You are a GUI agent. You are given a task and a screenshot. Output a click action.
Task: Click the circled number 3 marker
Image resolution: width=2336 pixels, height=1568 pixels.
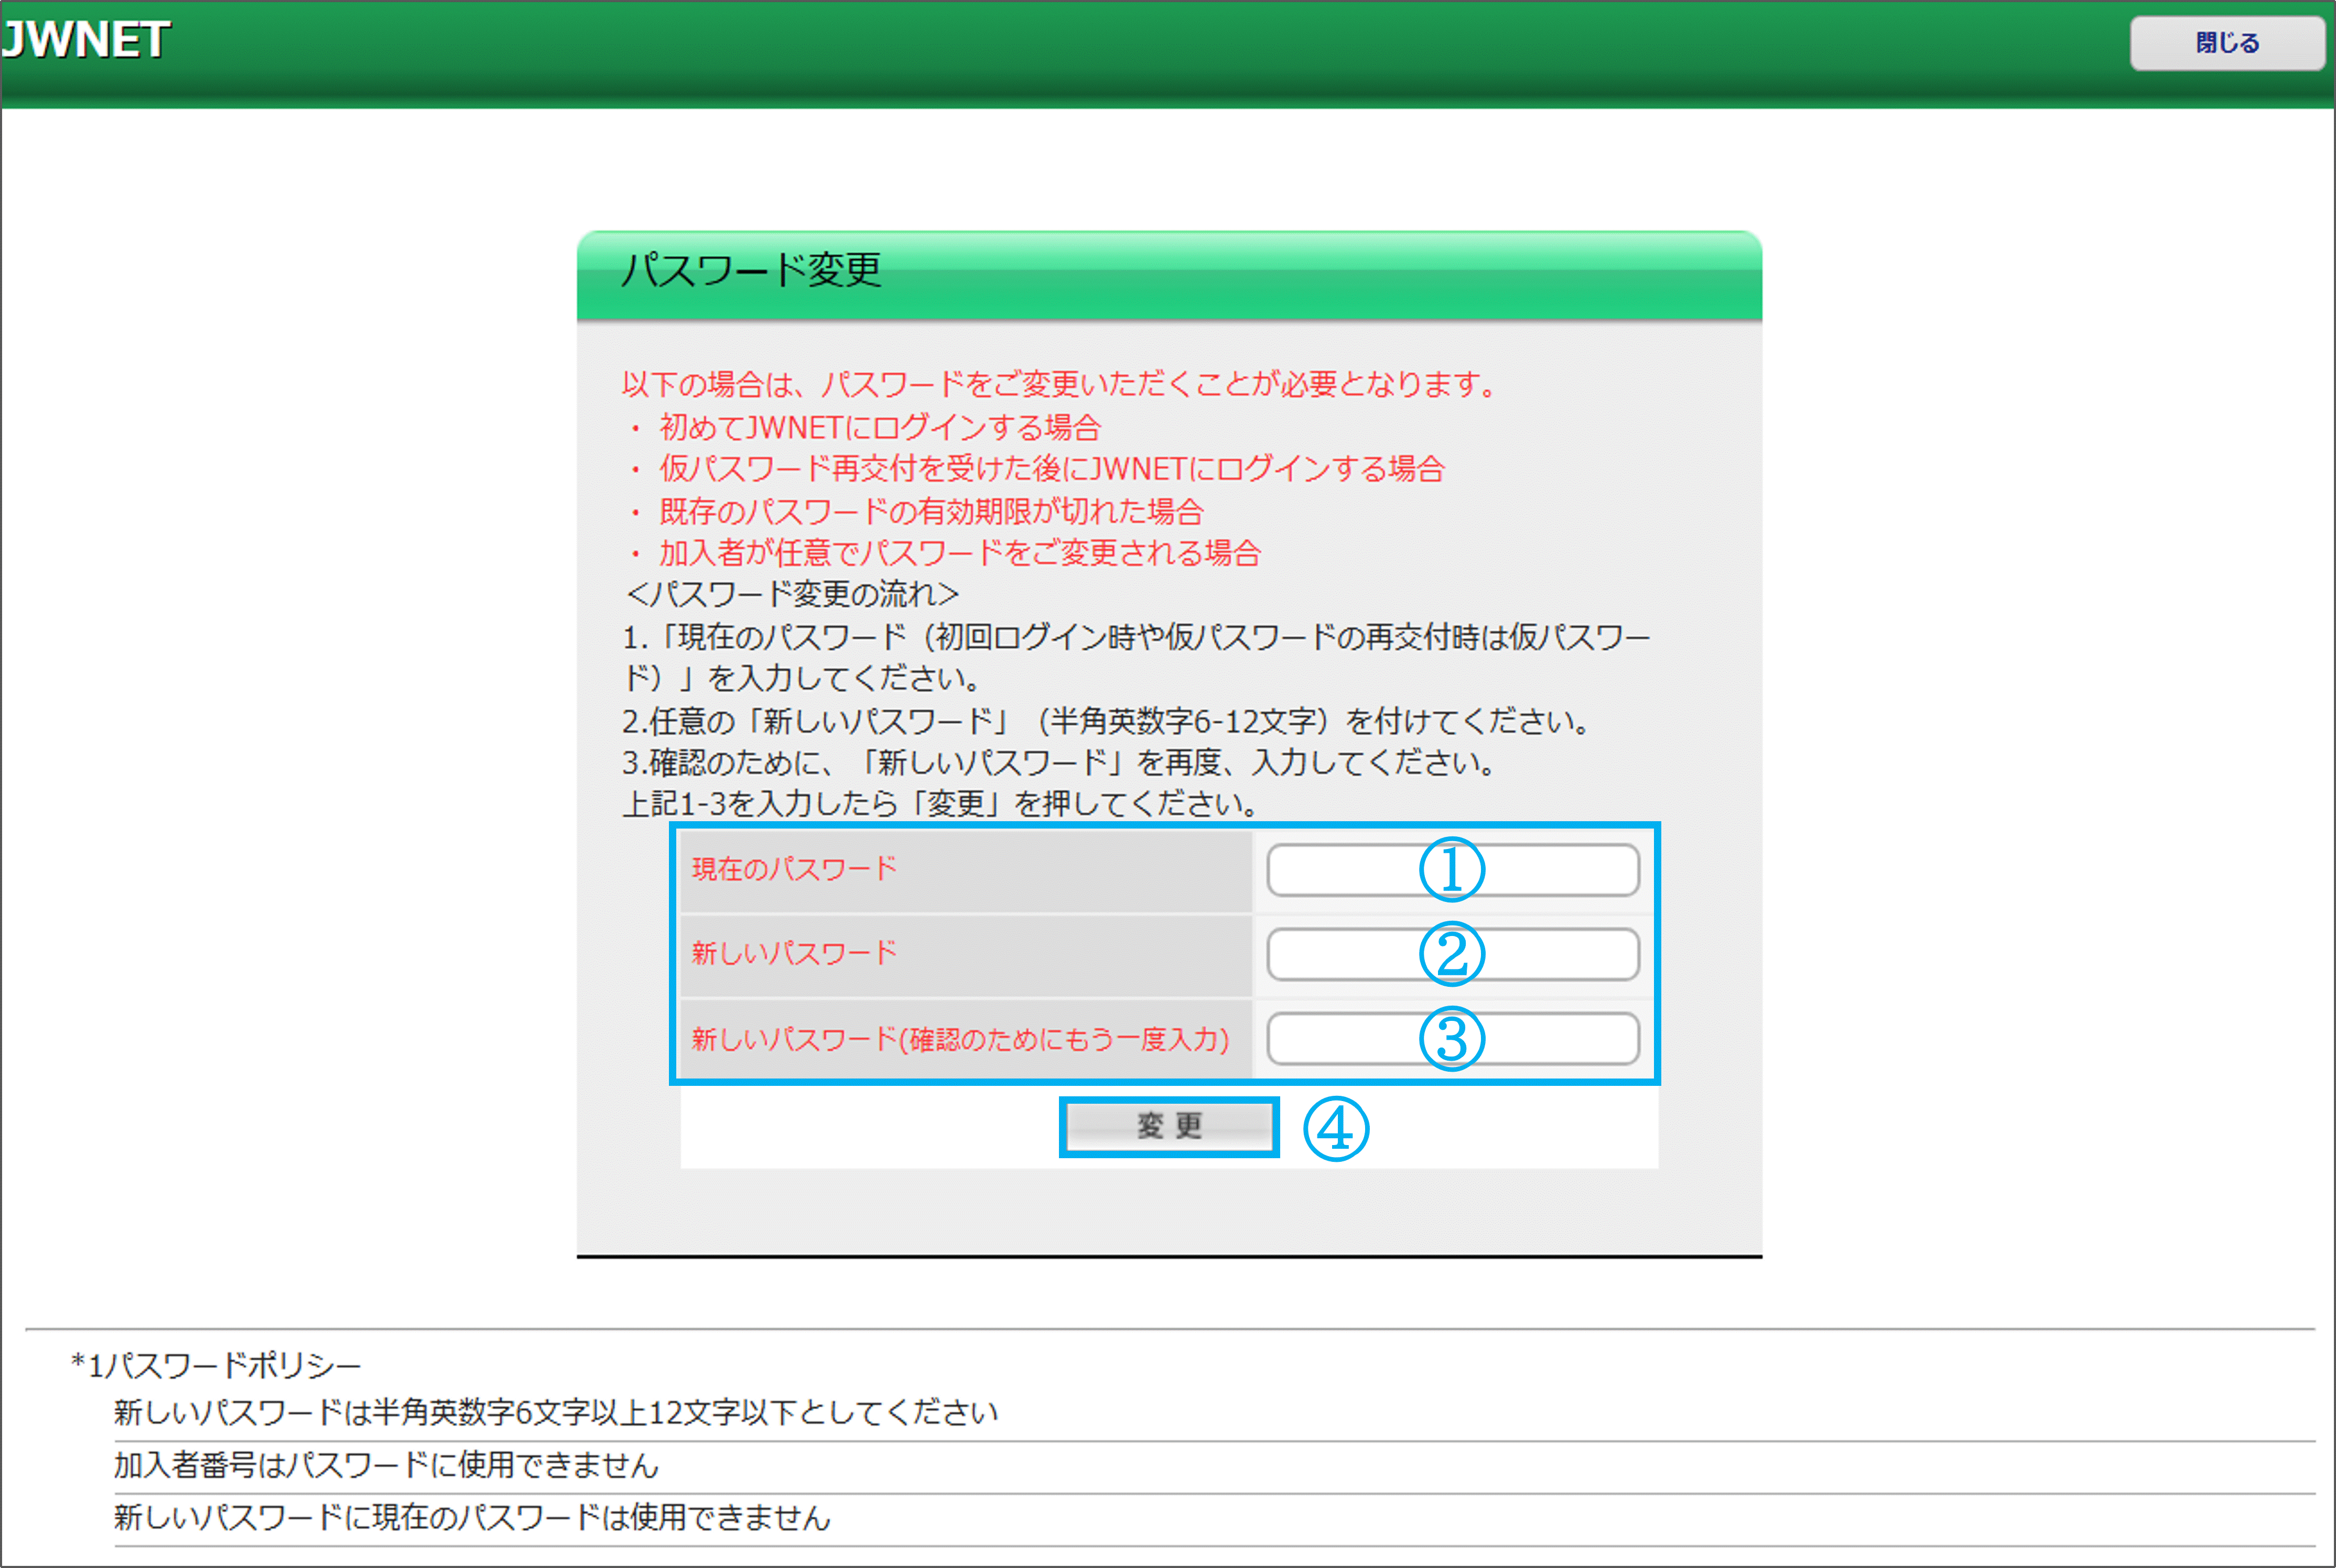click(1452, 1039)
